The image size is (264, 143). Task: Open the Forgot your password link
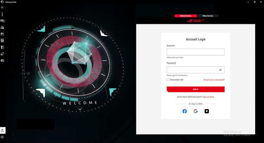pyautogui.click(x=214, y=80)
